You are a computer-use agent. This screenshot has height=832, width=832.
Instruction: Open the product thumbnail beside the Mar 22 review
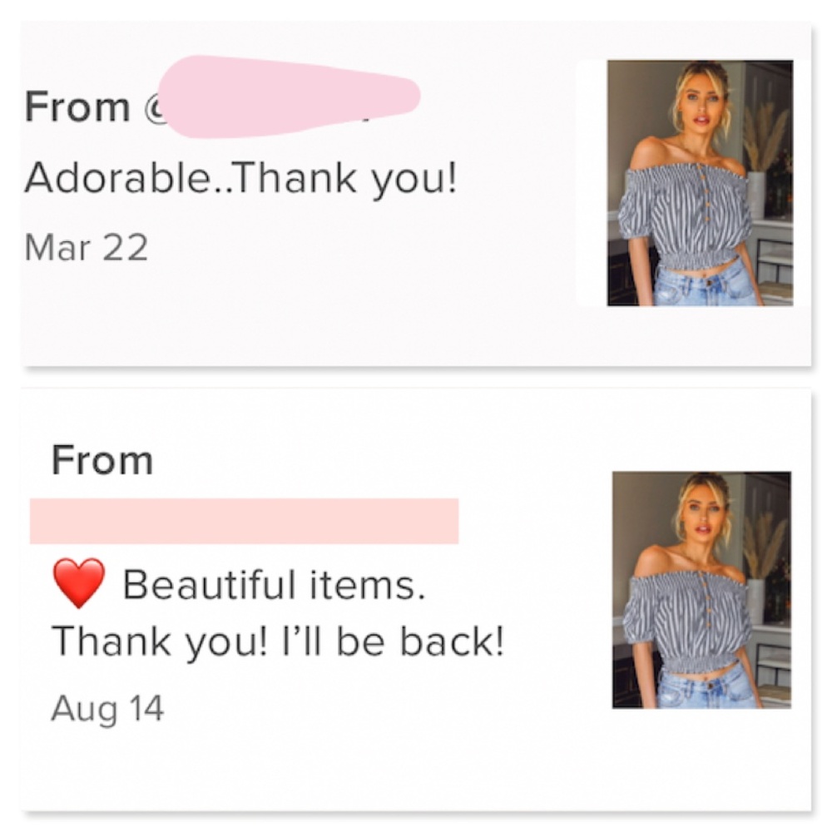pyautogui.click(x=700, y=183)
